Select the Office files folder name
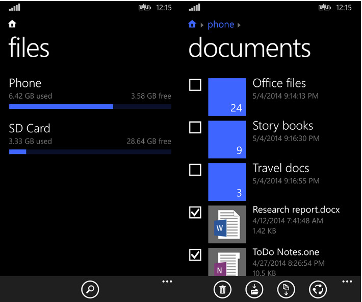 (x=279, y=83)
